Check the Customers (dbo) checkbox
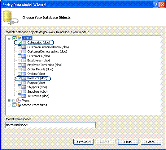 click(20, 56)
